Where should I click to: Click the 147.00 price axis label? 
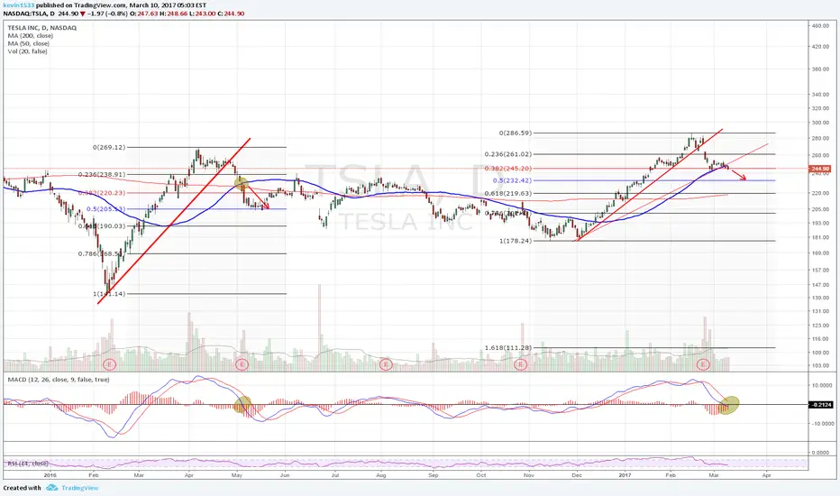coord(820,285)
